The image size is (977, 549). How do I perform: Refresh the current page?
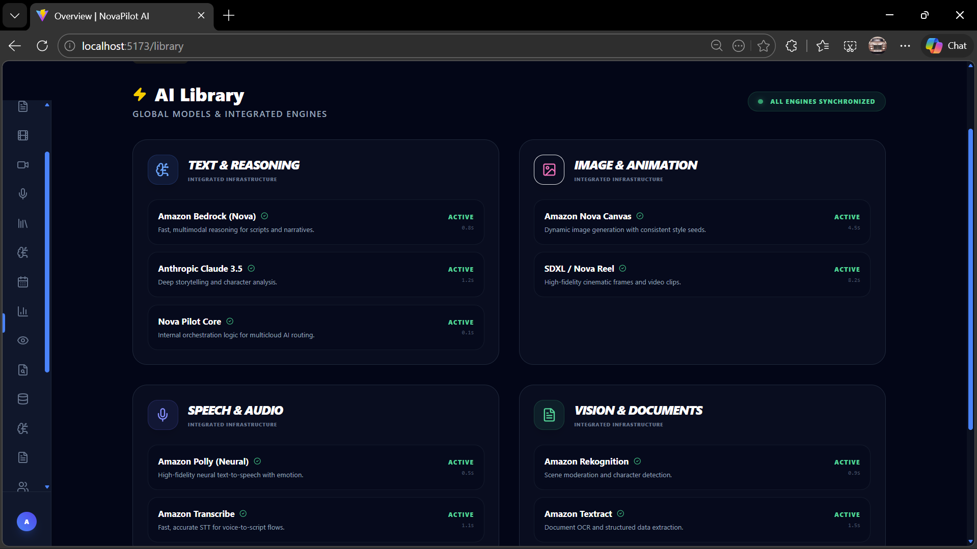42,46
